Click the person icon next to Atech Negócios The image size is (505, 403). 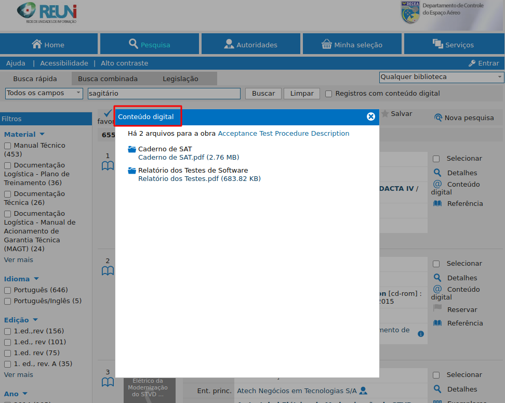coord(363,391)
